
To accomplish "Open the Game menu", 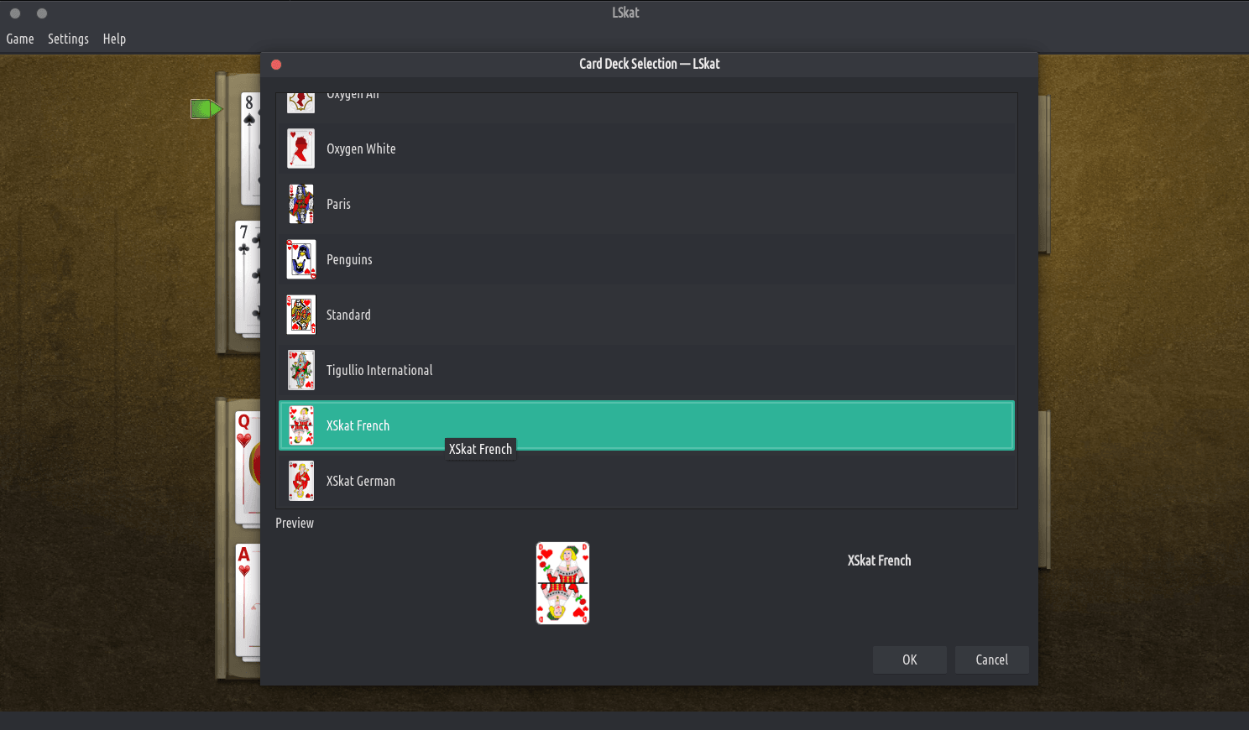I will (x=20, y=39).
